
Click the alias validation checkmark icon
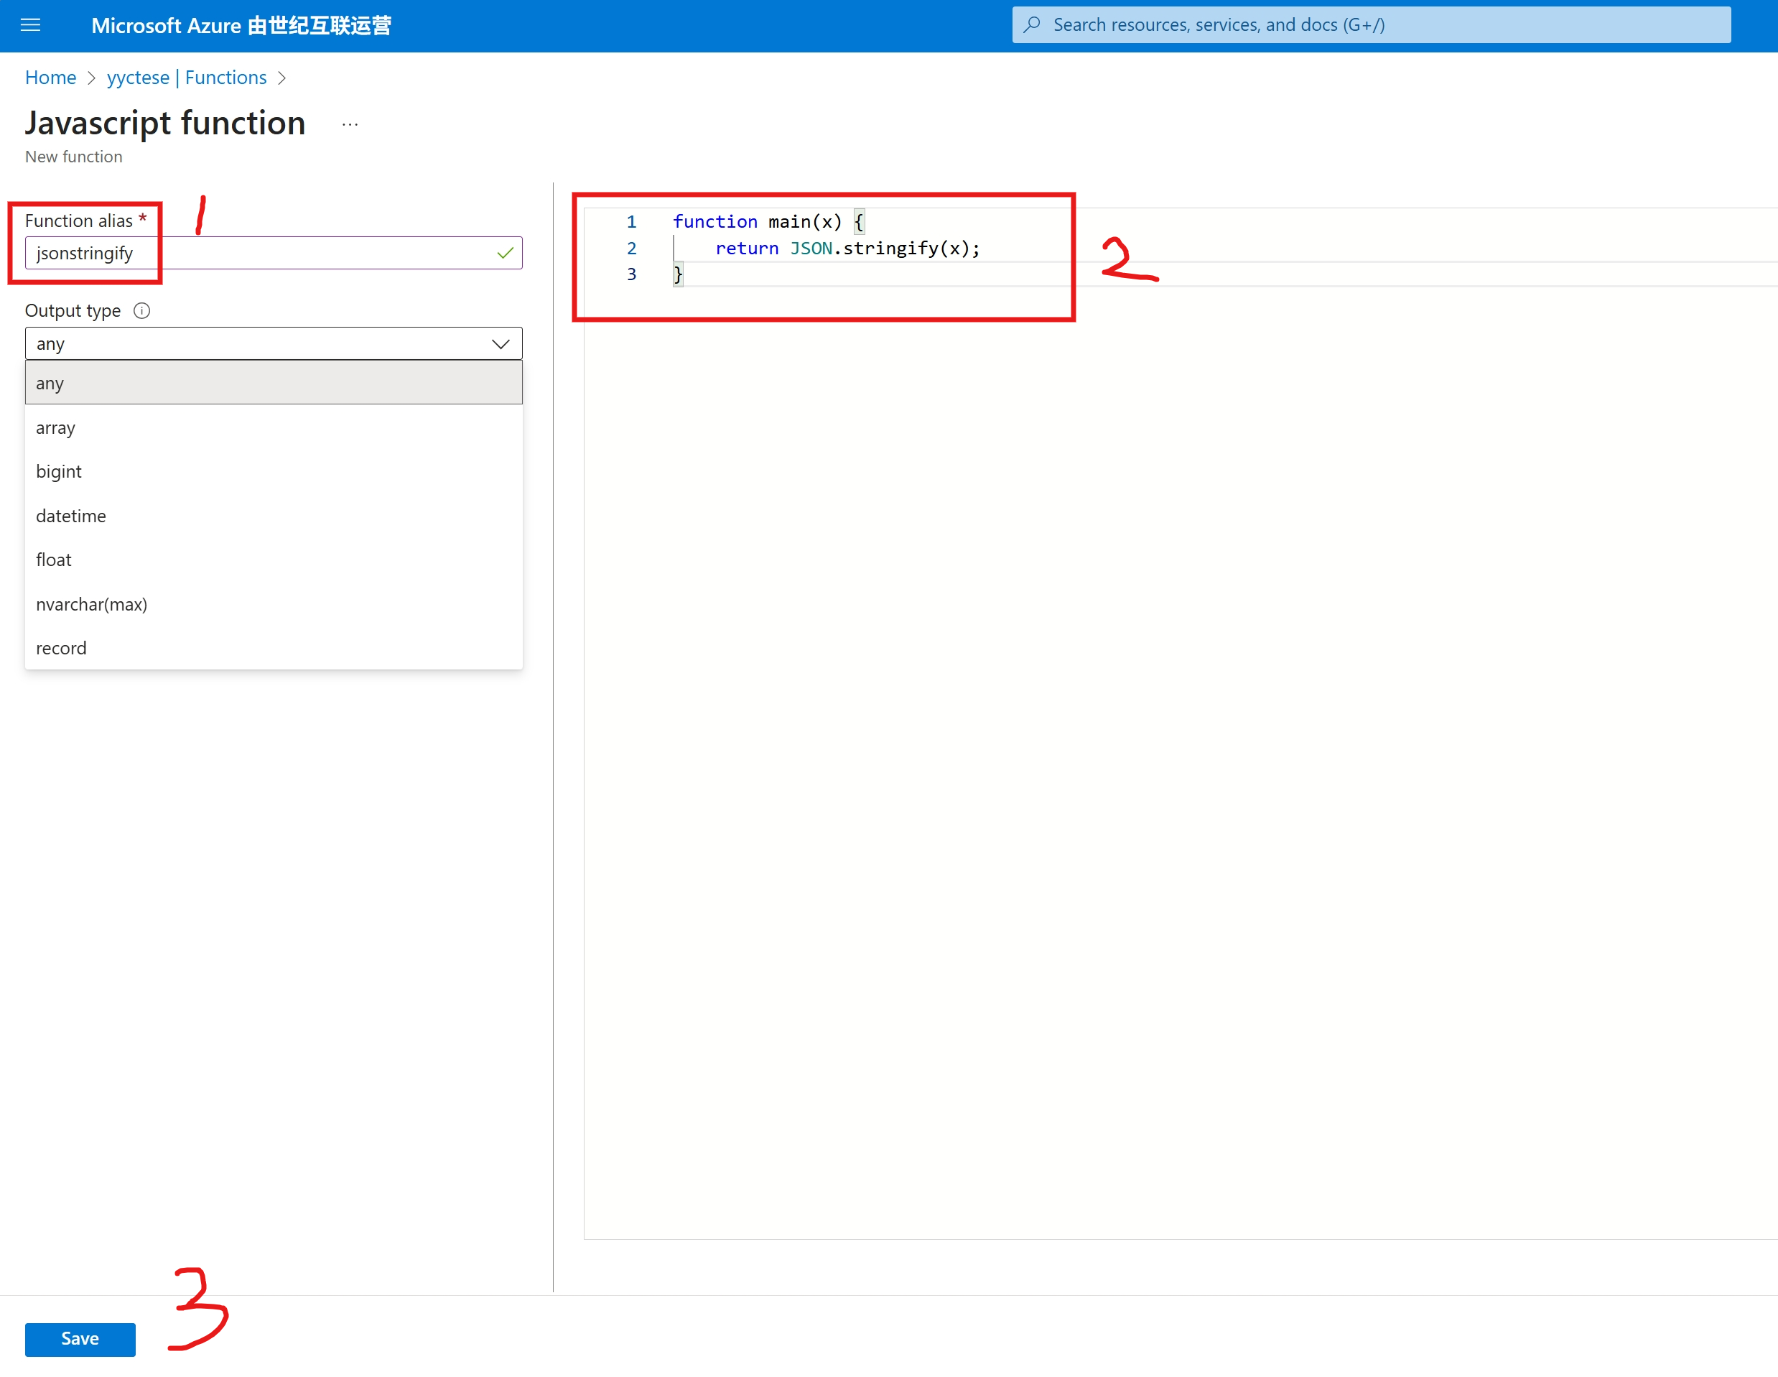click(505, 254)
